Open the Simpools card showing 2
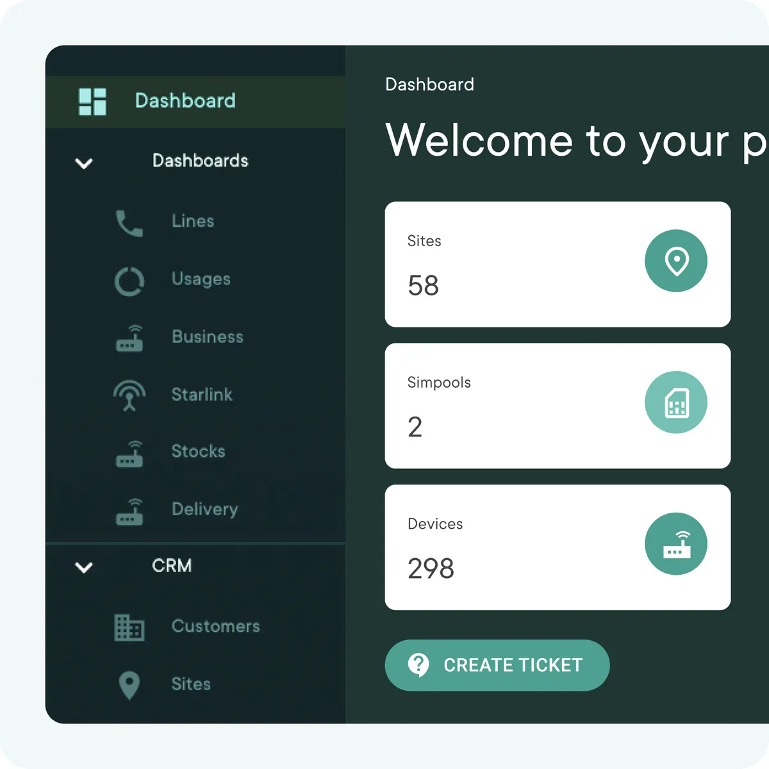Screen dimensions: 769x769 coord(558,406)
